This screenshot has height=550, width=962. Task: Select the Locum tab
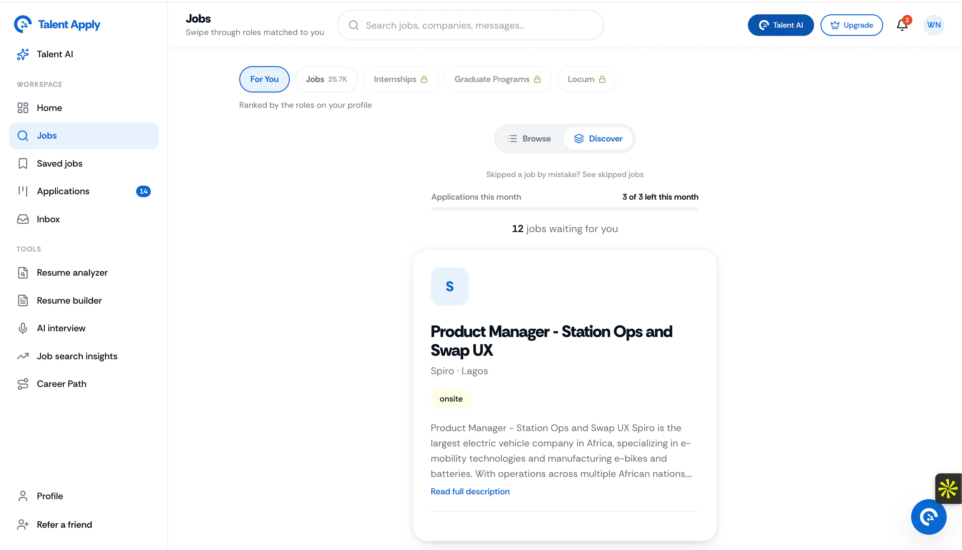[587, 79]
